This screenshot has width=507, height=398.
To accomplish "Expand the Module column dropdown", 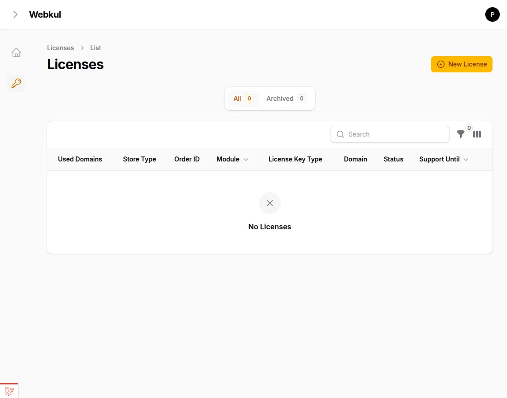I will tap(246, 159).
